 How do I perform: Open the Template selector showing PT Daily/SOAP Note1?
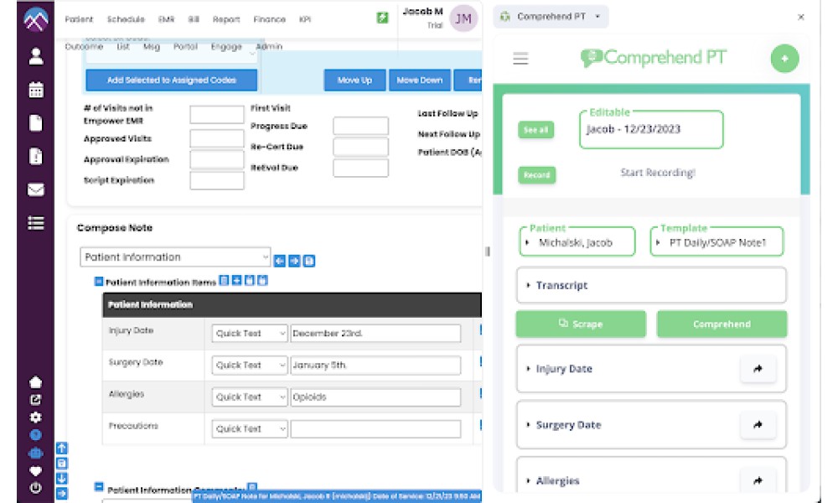click(x=716, y=242)
